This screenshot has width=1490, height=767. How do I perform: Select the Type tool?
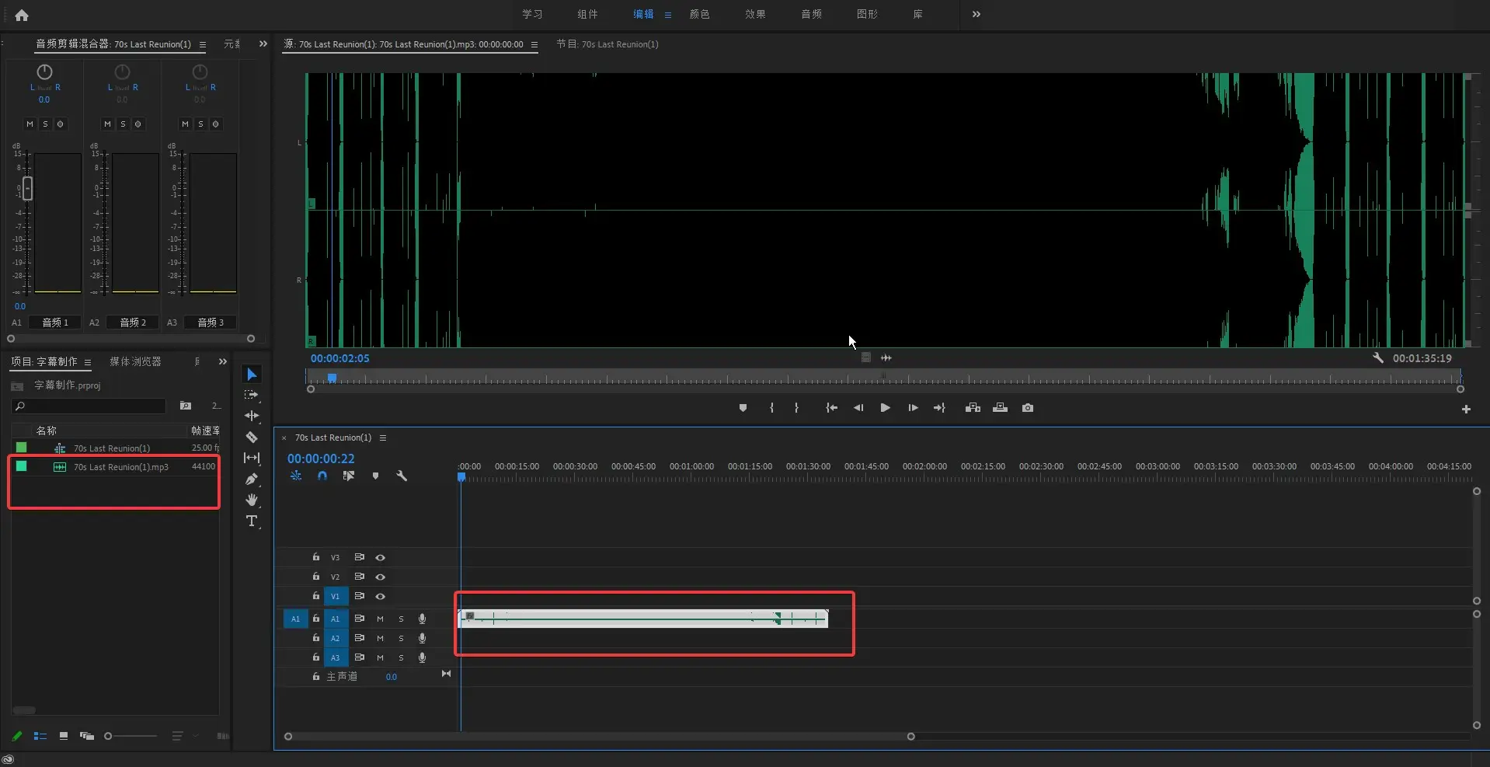(x=252, y=521)
